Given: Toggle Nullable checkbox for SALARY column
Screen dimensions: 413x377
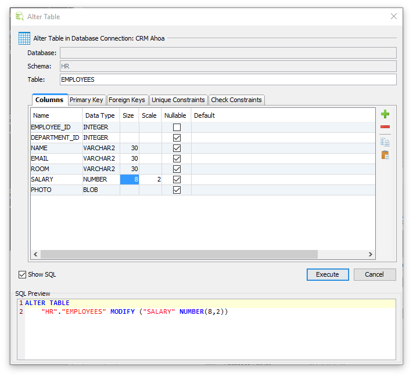Looking at the screenshot, I should click(x=177, y=179).
